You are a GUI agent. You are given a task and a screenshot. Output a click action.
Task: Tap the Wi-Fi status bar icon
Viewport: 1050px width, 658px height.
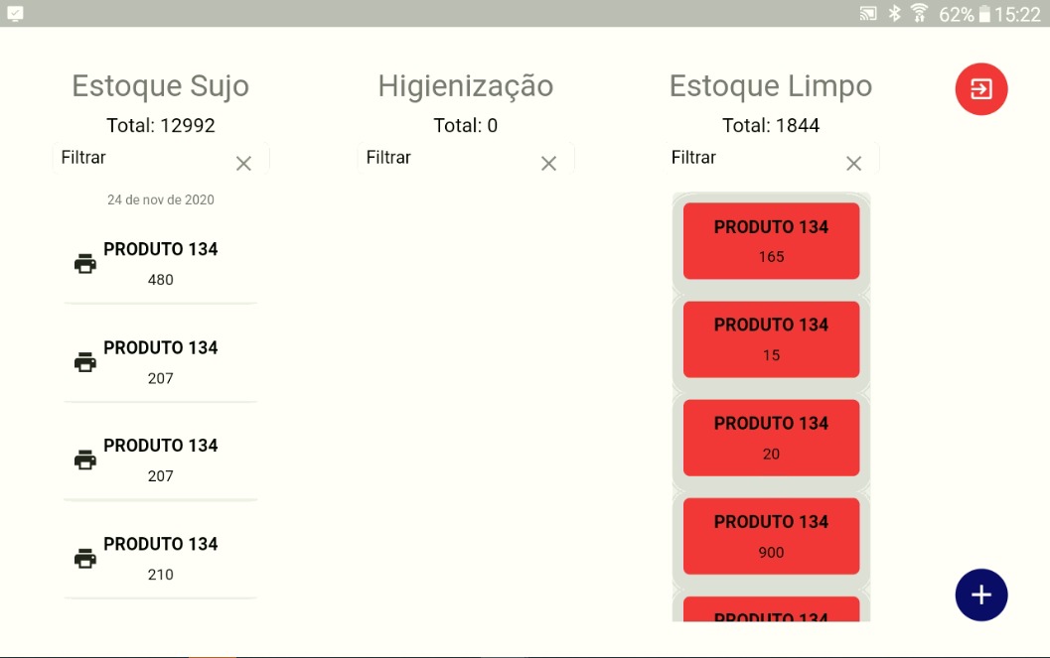pos(919,14)
